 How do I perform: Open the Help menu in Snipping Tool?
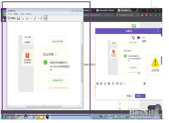[x=29, y=14]
